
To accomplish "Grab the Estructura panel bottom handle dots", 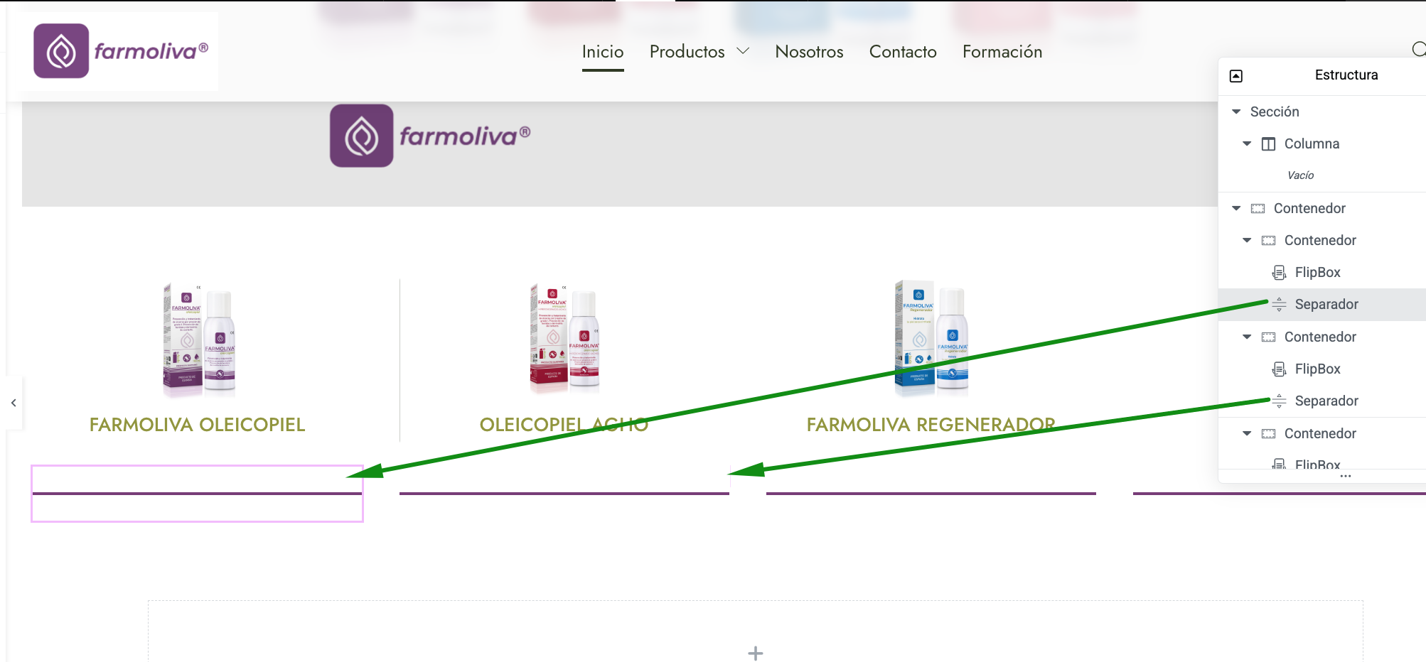I will [1345, 477].
